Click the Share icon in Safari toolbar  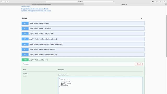[161, 2]
